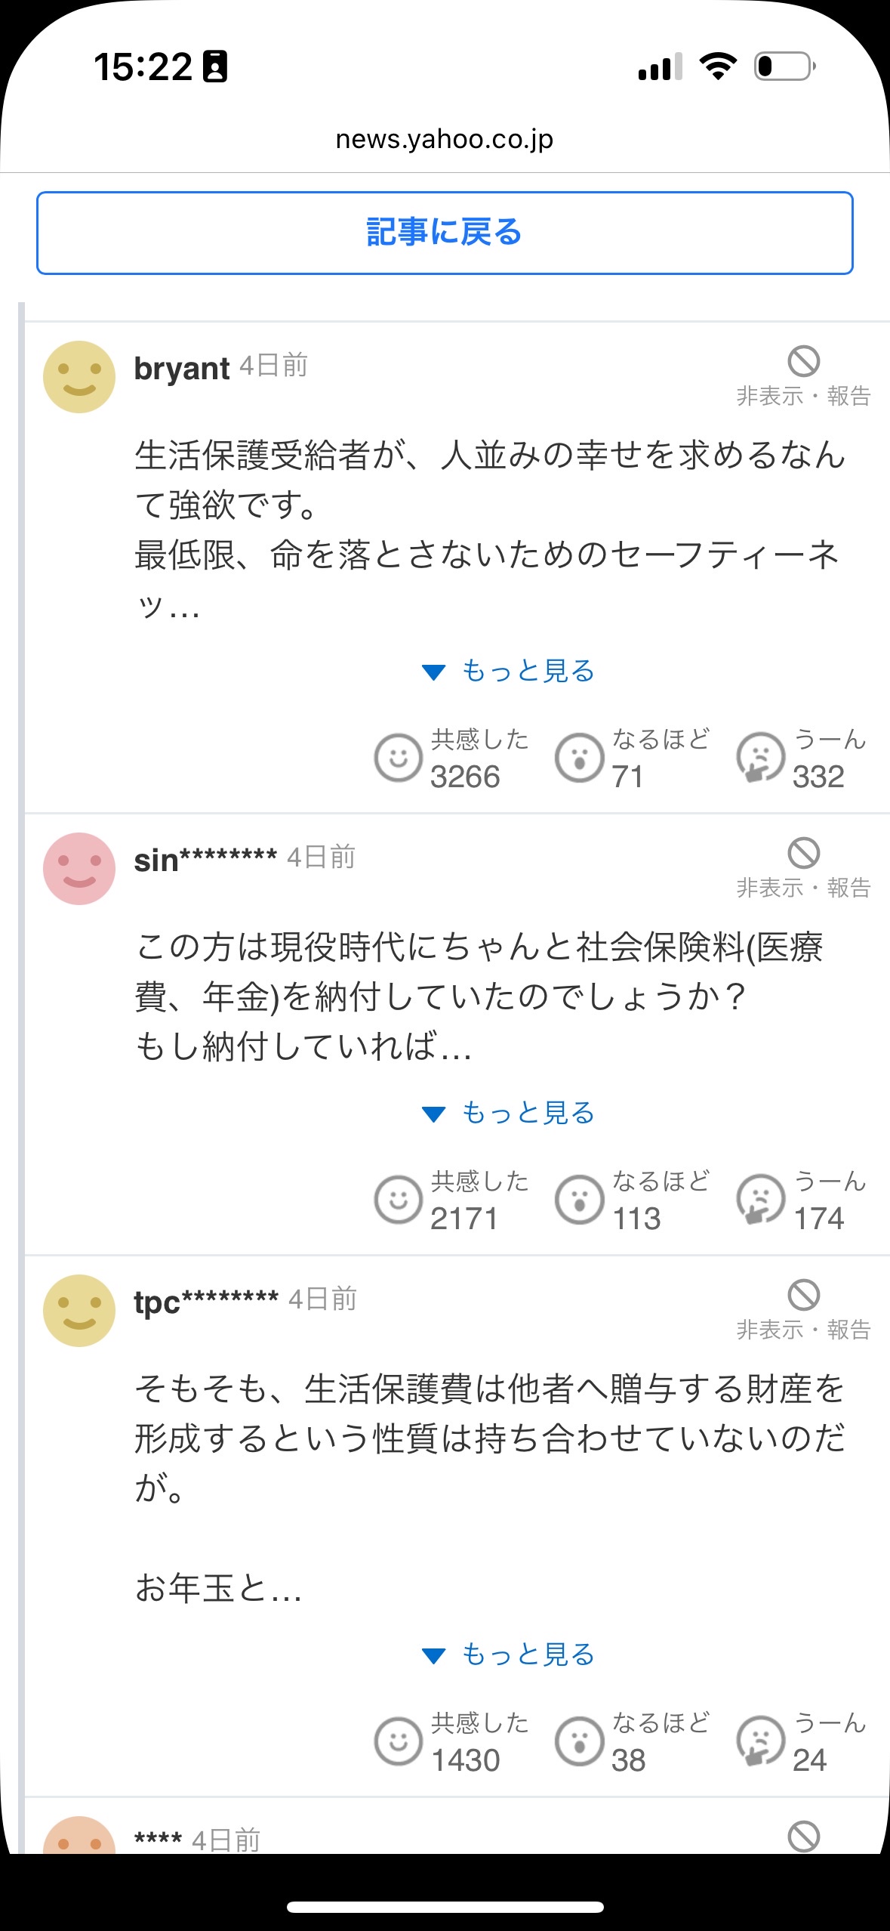The height and width of the screenshot is (1931, 890).
Task: Open bryant's yellow smiley avatar
Action: [x=79, y=377]
